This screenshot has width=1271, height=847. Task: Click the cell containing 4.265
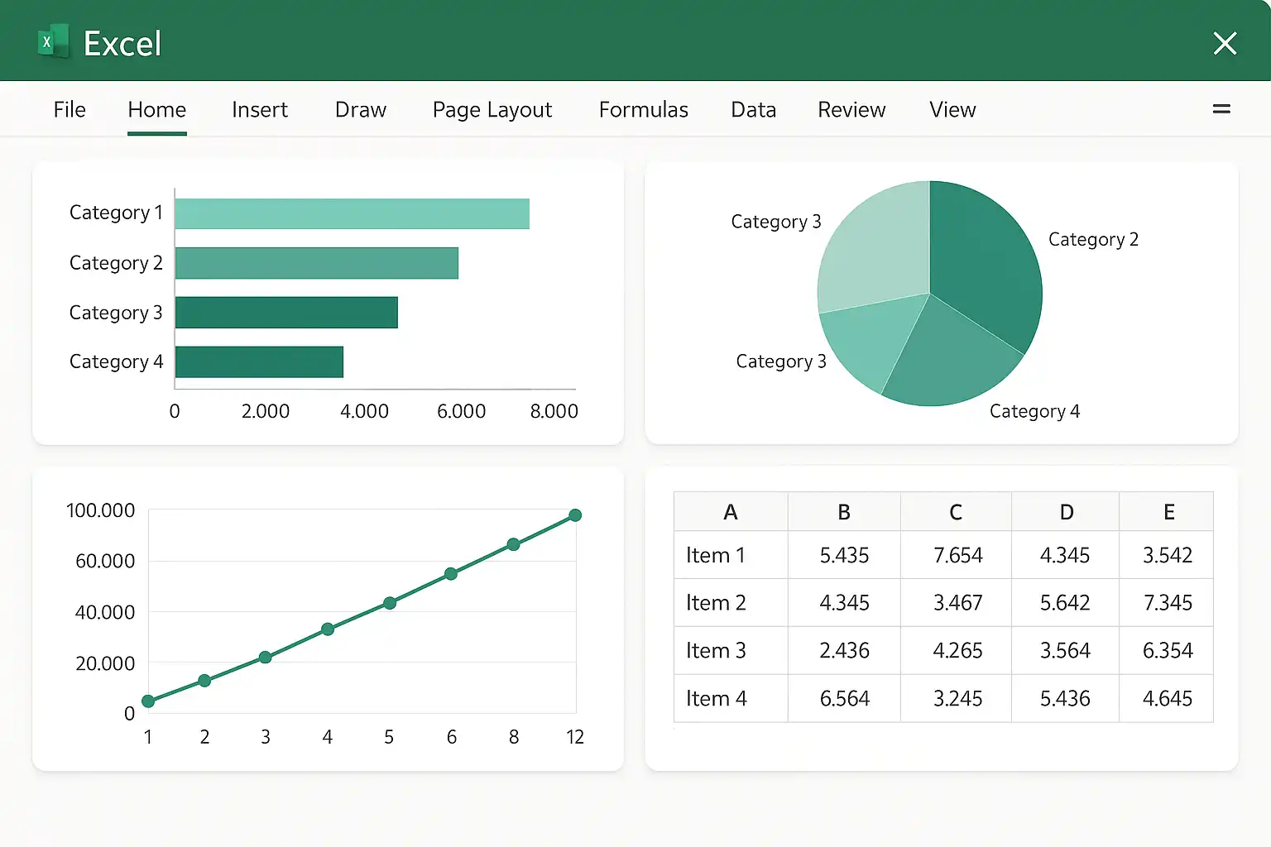tap(957, 651)
